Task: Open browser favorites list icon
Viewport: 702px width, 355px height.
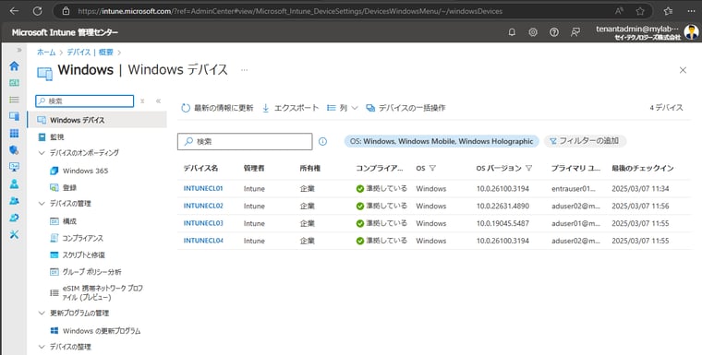Action: click(x=669, y=11)
